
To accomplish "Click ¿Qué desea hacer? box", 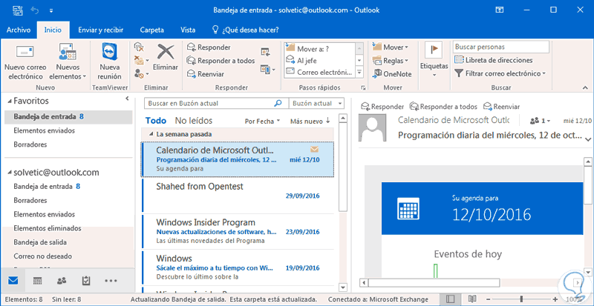I will 245,30.
